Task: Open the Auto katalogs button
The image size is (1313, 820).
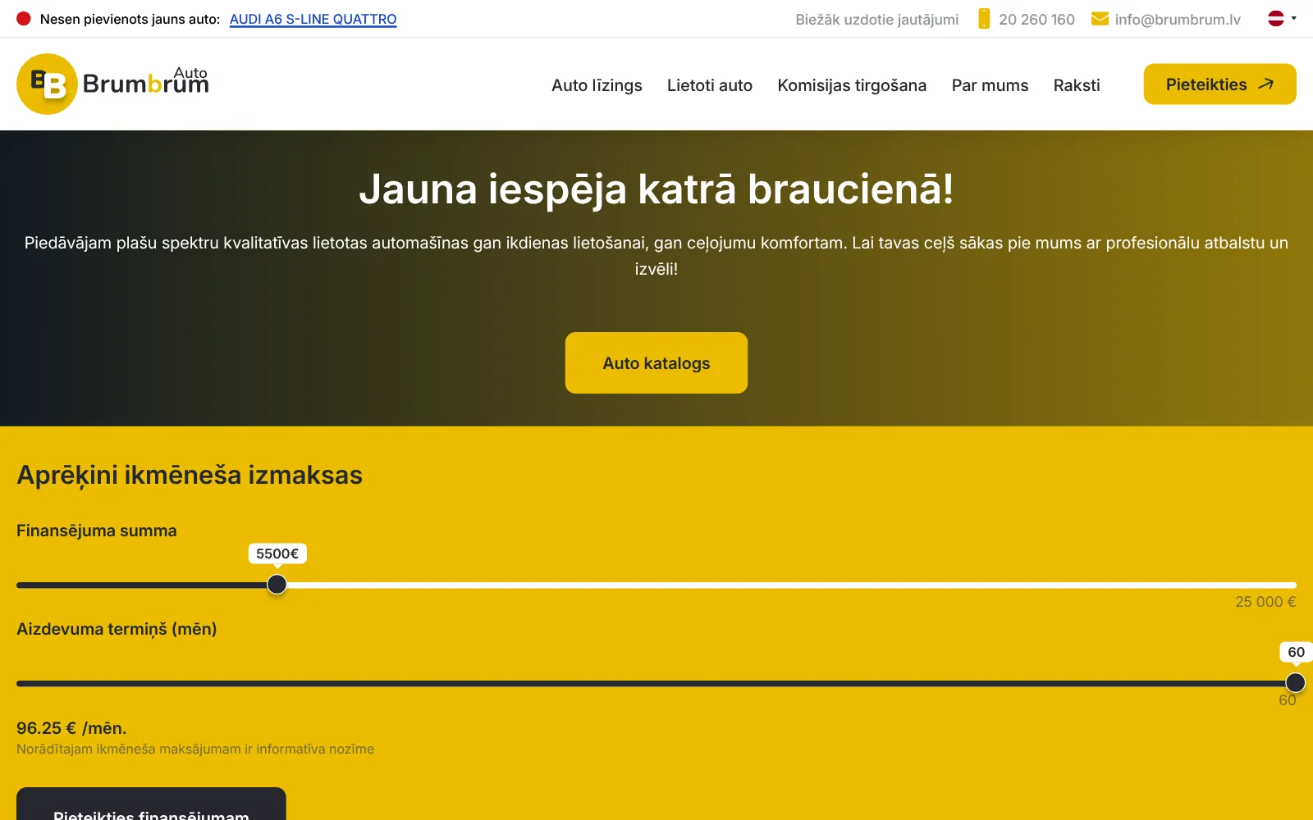Action: [x=656, y=362]
